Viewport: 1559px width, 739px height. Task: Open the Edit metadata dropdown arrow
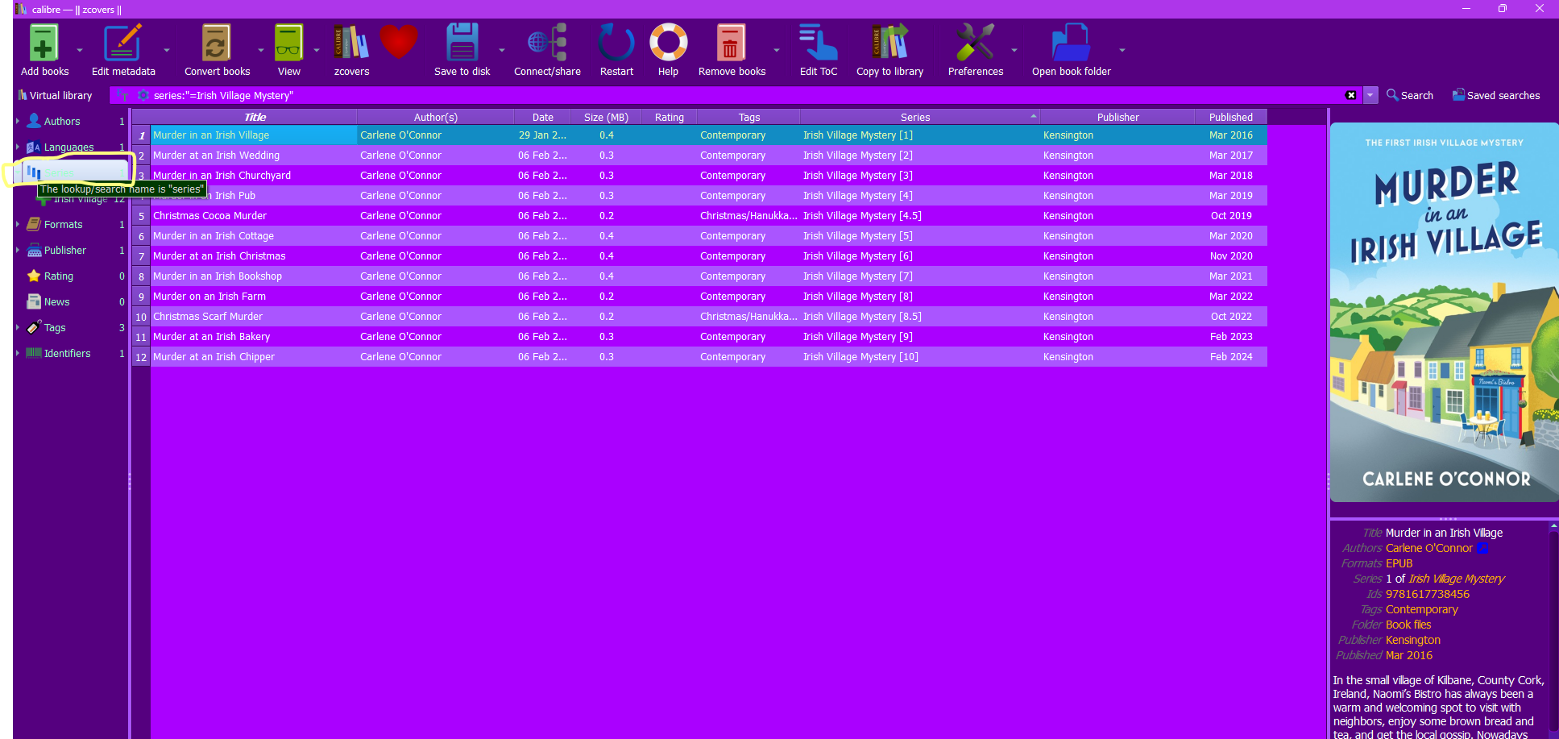click(167, 50)
